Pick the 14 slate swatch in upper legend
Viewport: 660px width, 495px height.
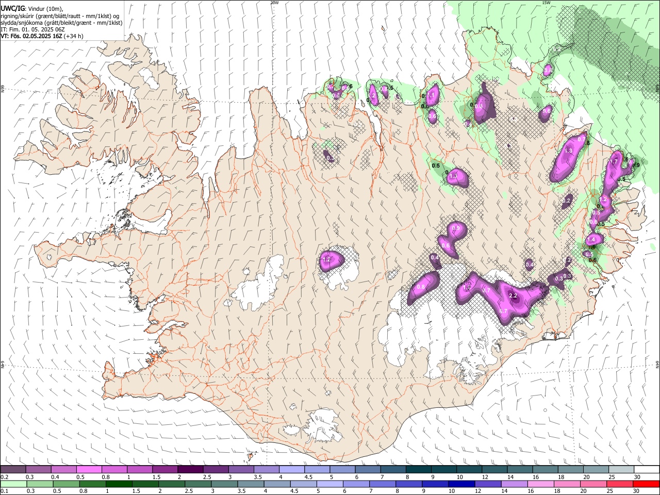tap(519, 470)
